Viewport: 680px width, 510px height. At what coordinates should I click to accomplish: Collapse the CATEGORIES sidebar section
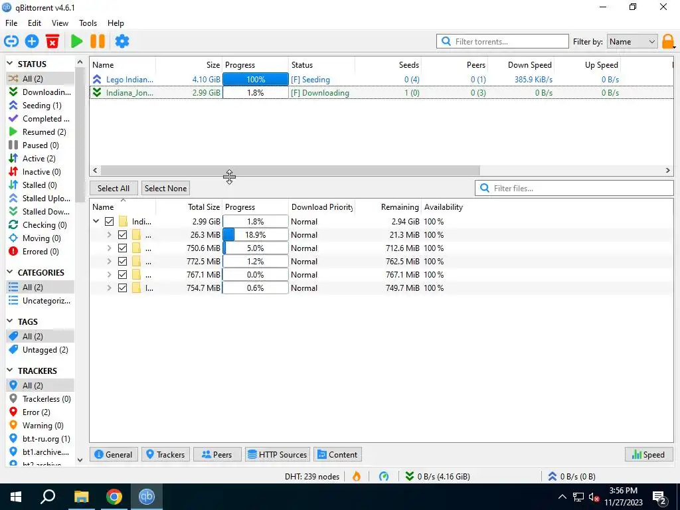pos(10,272)
